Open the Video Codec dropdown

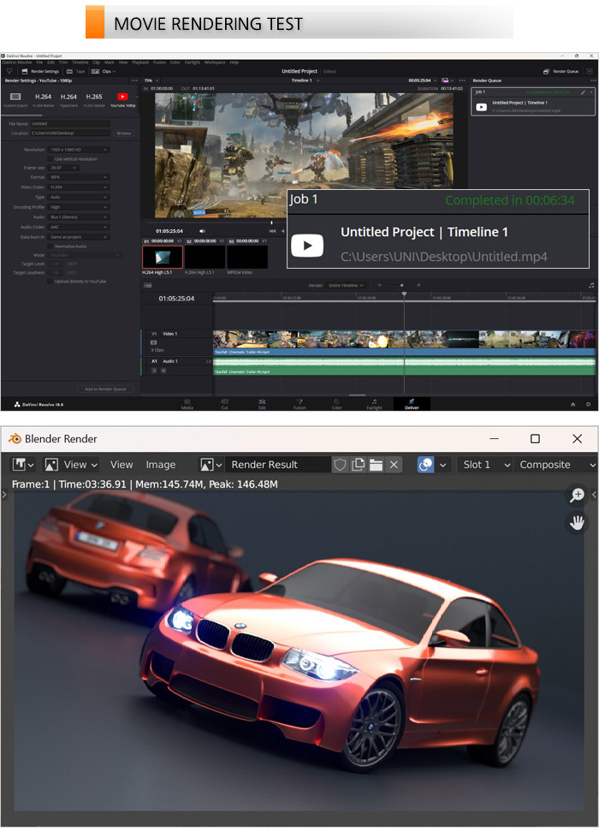click(x=79, y=187)
